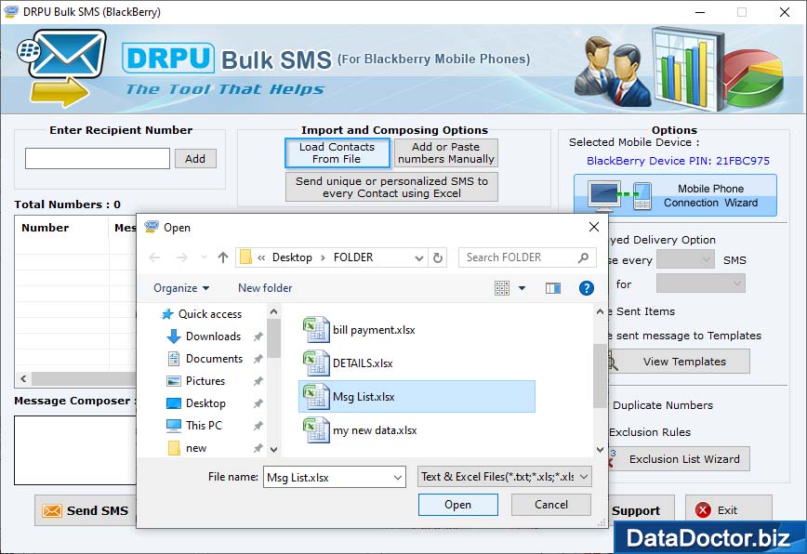Close the Open file dialog
The image size is (807, 554).
pos(593,227)
